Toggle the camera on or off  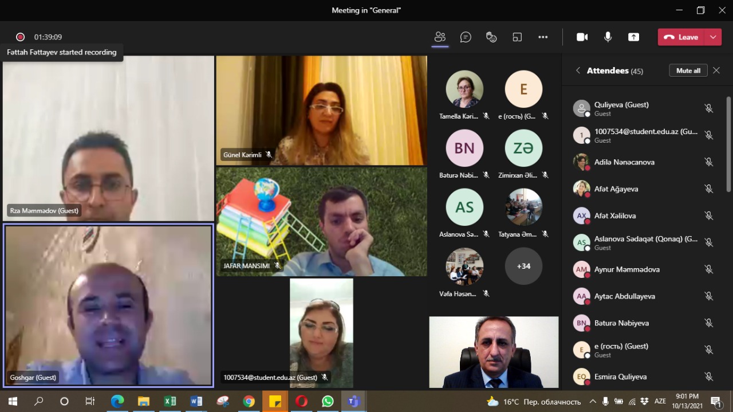click(x=582, y=37)
